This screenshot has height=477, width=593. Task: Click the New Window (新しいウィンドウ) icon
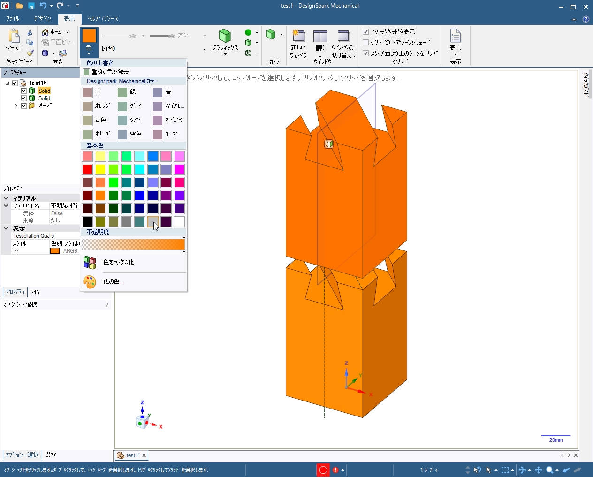pyautogui.click(x=298, y=36)
